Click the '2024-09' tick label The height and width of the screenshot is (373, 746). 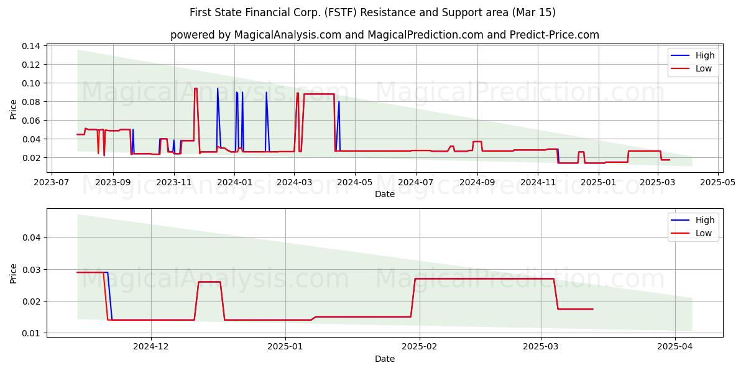click(x=477, y=183)
